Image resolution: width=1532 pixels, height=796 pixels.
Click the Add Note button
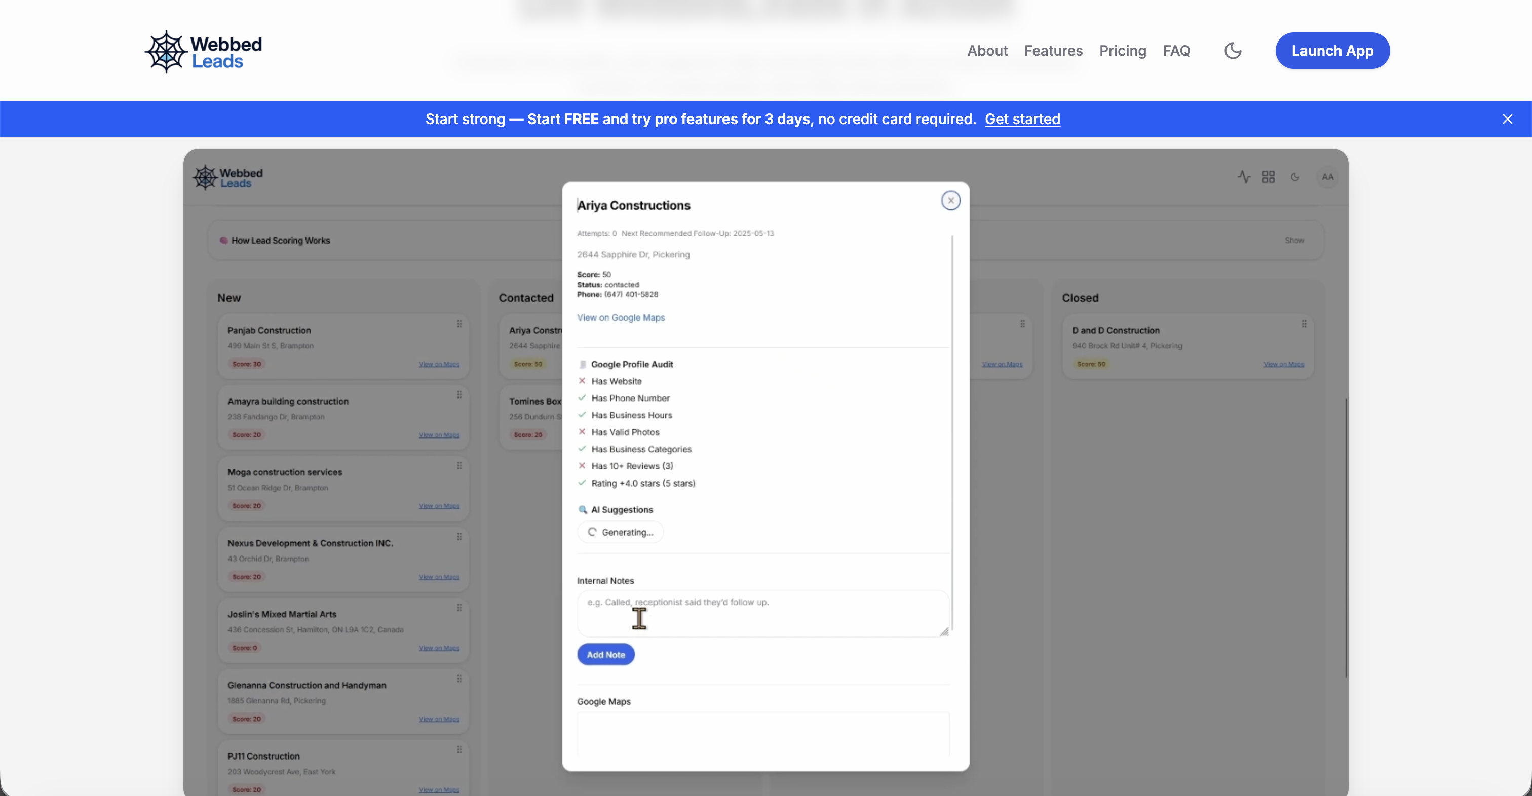coord(605,655)
